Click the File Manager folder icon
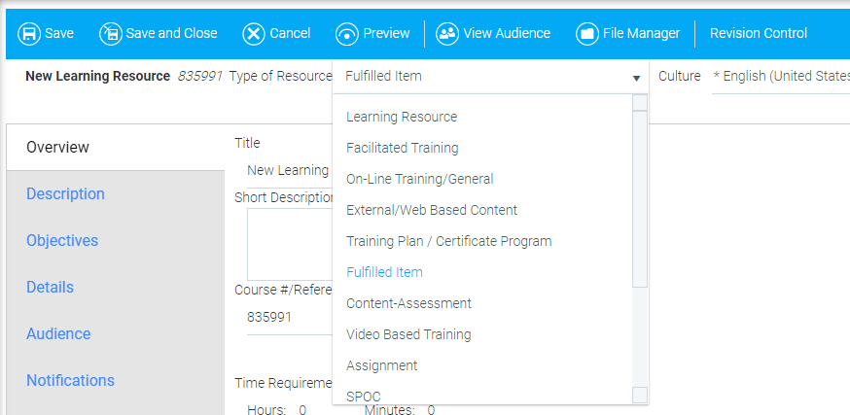Image resolution: width=850 pixels, height=415 pixels. coord(587,34)
